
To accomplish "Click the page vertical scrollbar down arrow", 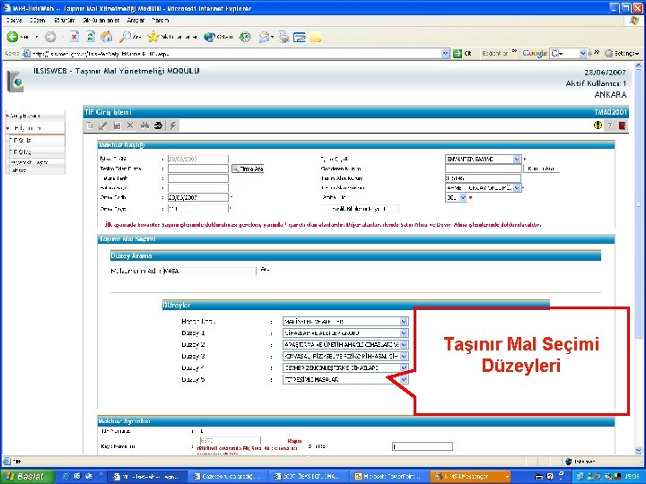I will click(639, 450).
